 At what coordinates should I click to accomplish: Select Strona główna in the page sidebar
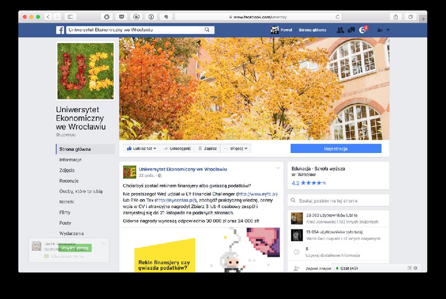85,149
